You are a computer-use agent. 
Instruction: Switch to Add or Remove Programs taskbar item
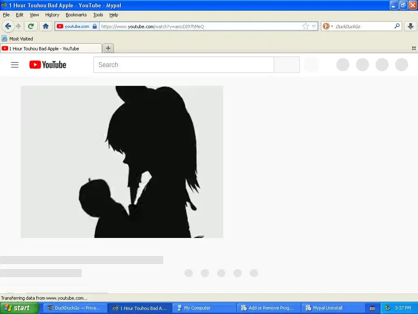[x=269, y=308]
